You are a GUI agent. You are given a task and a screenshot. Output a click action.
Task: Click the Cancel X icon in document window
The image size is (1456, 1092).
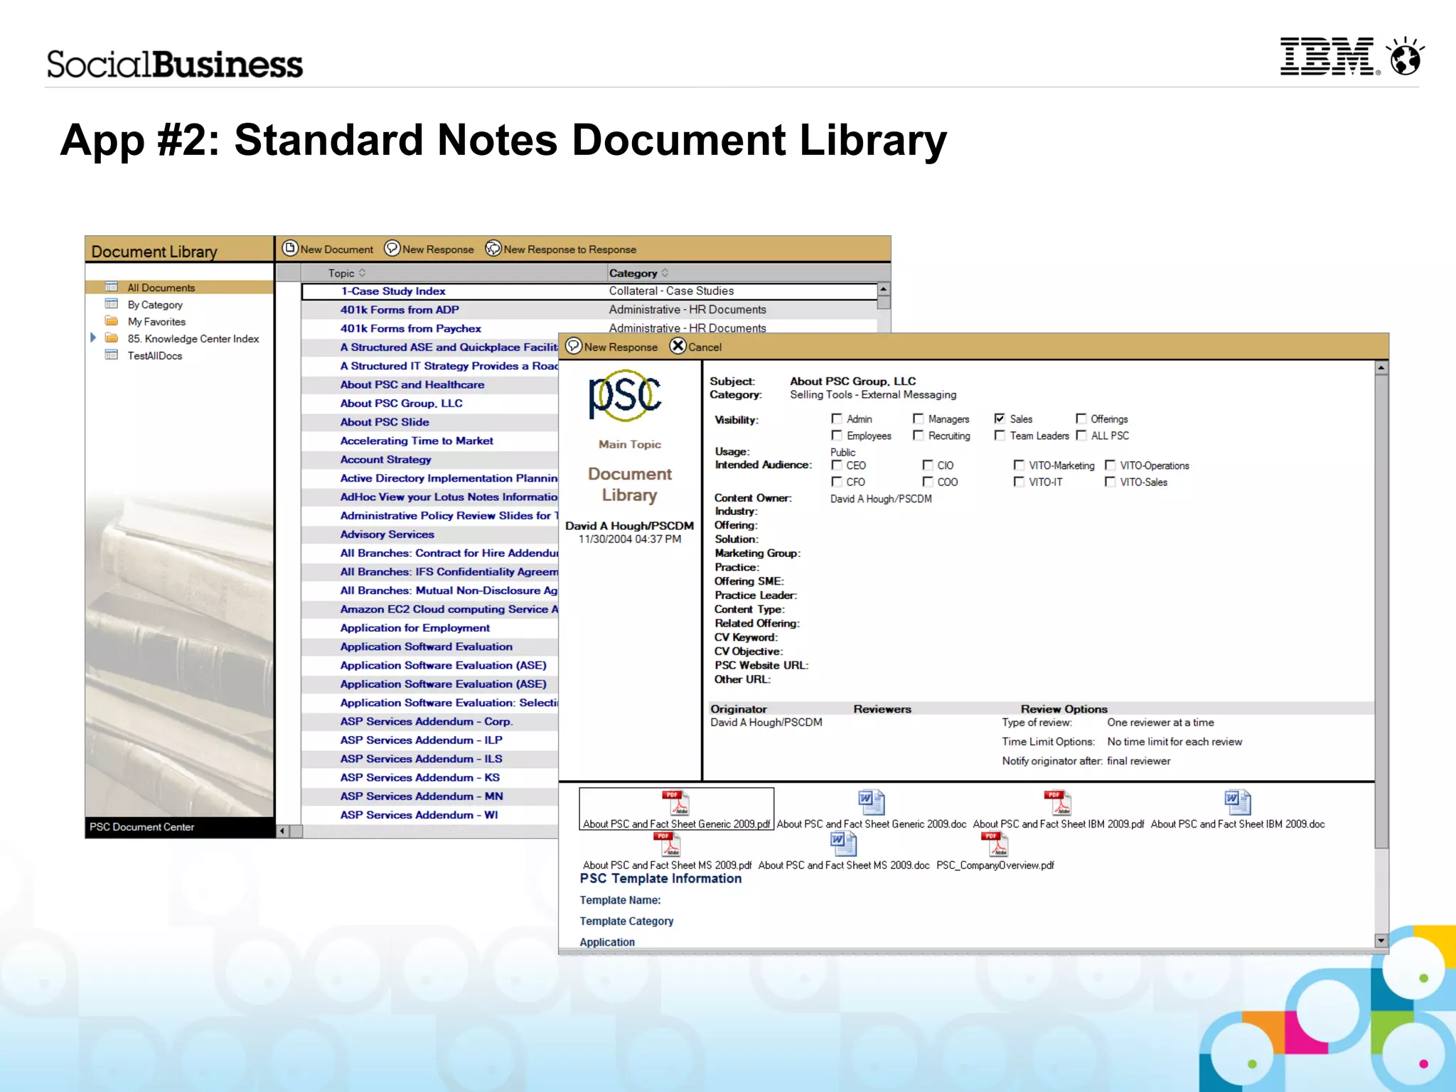tap(678, 346)
